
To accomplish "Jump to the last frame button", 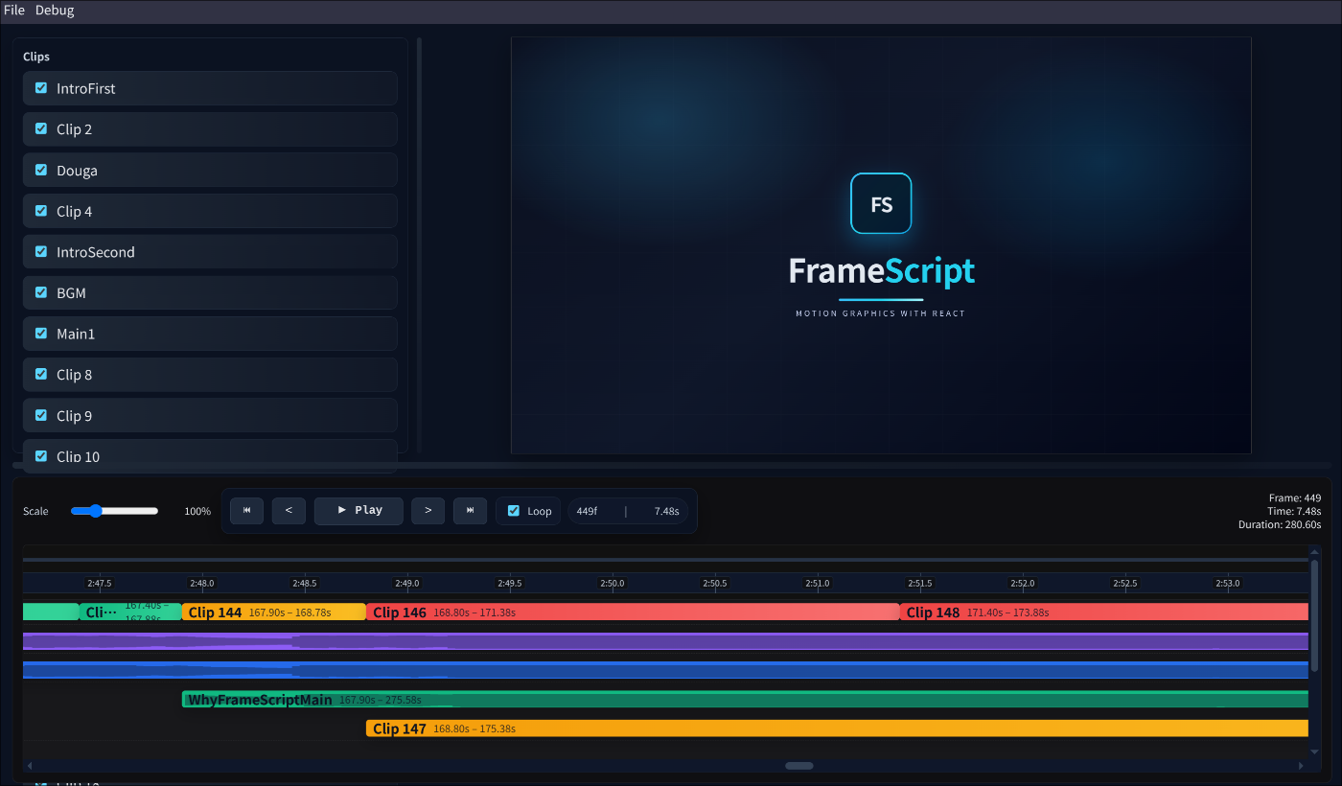I will (x=470, y=511).
